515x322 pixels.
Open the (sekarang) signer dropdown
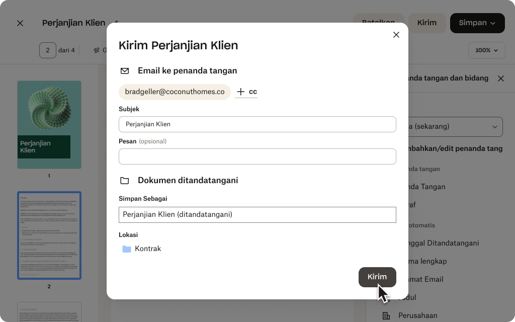coord(456,126)
